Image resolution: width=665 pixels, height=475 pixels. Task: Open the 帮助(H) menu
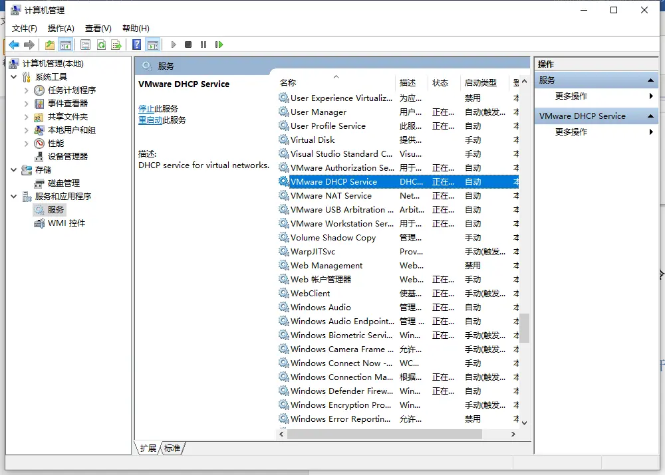pyautogui.click(x=136, y=29)
